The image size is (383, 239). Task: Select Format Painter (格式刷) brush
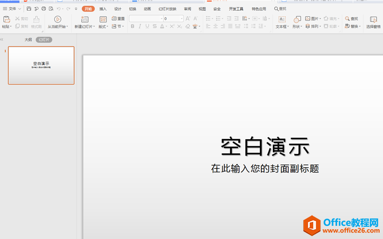pyautogui.click(x=36, y=22)
